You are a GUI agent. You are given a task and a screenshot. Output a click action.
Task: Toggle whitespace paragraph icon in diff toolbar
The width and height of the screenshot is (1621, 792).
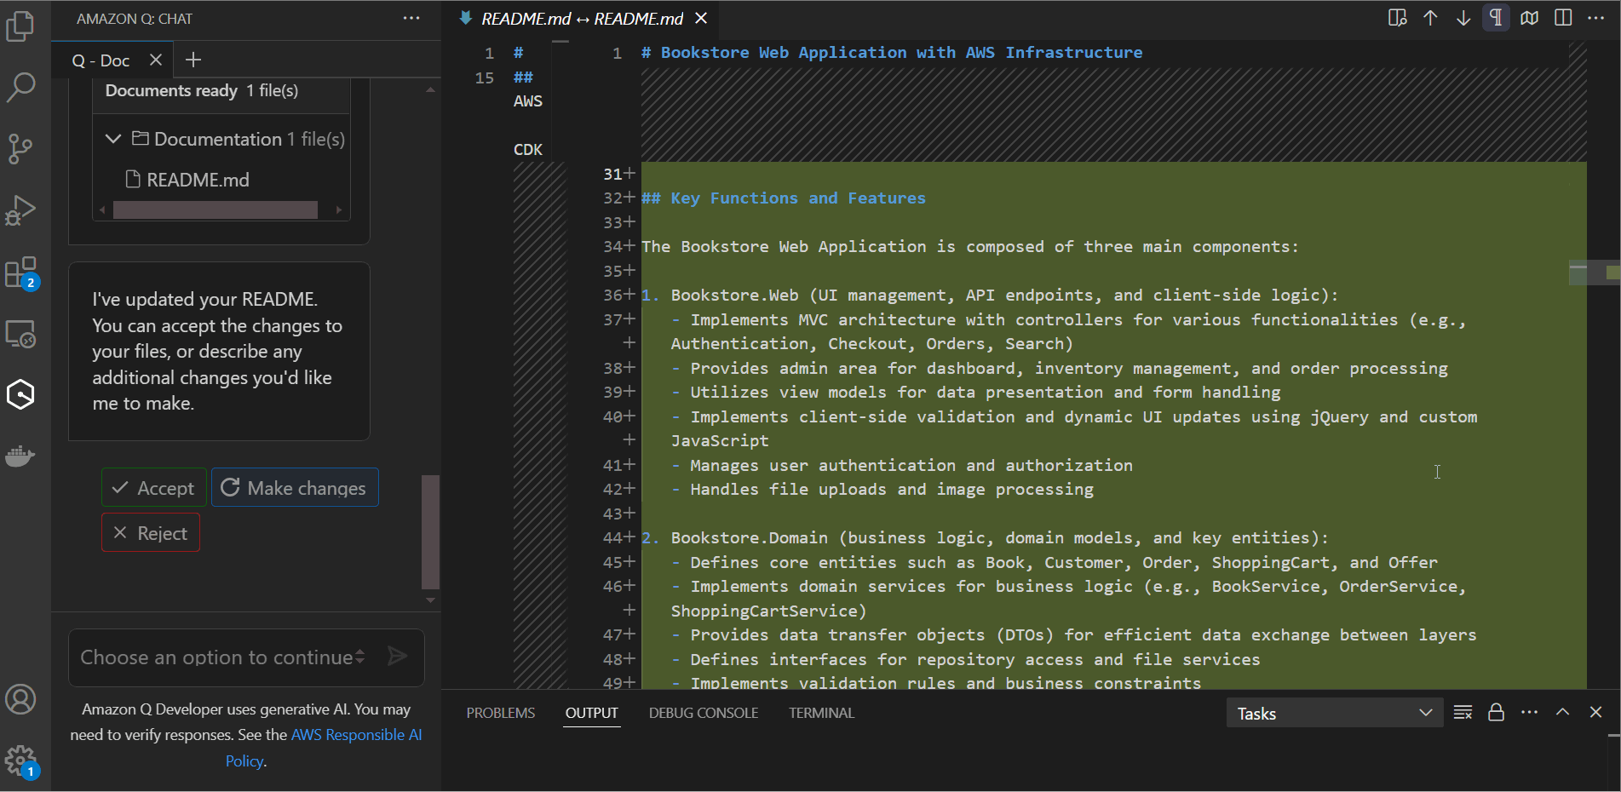[1496, 18]
